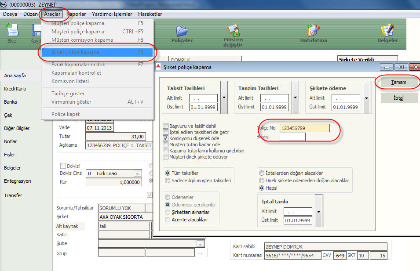Click the ellipsis button beside Grup field
The height and width of the screenshot is (271, 420).
click(x=200, y=253)
